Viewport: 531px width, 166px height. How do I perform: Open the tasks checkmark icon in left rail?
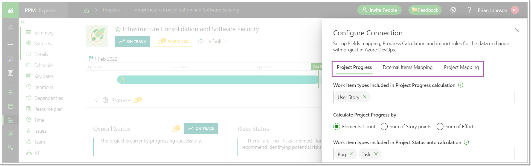click(10, 59)
